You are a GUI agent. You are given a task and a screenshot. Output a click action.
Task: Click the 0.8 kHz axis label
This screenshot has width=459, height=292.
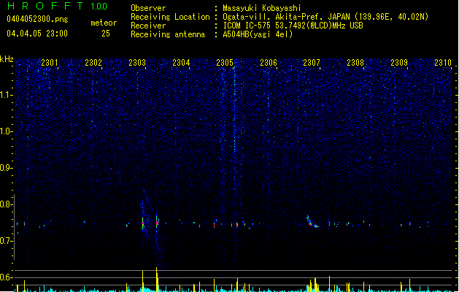click(7, 204)
